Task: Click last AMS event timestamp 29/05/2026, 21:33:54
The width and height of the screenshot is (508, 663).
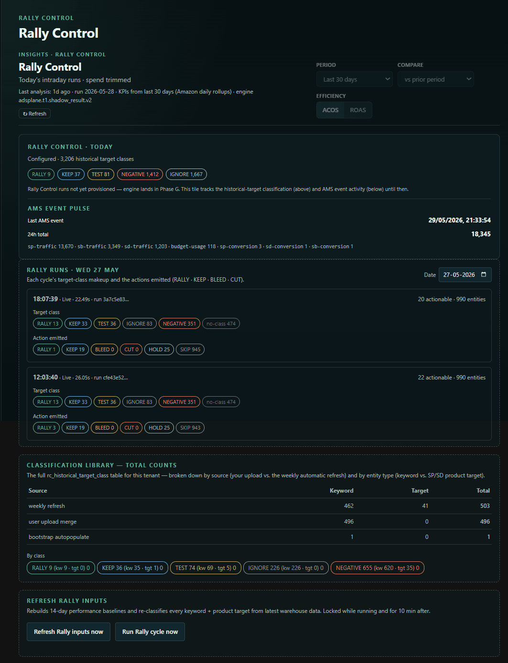Action: [460, 220]
